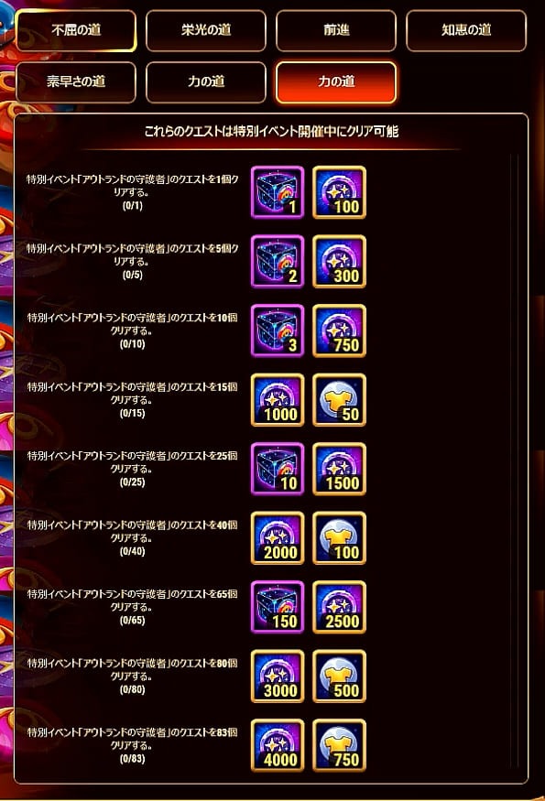The image size is (545, 801).
Task: Switch to the 素早さの道 tab
Action: click(x=76, y=82)
